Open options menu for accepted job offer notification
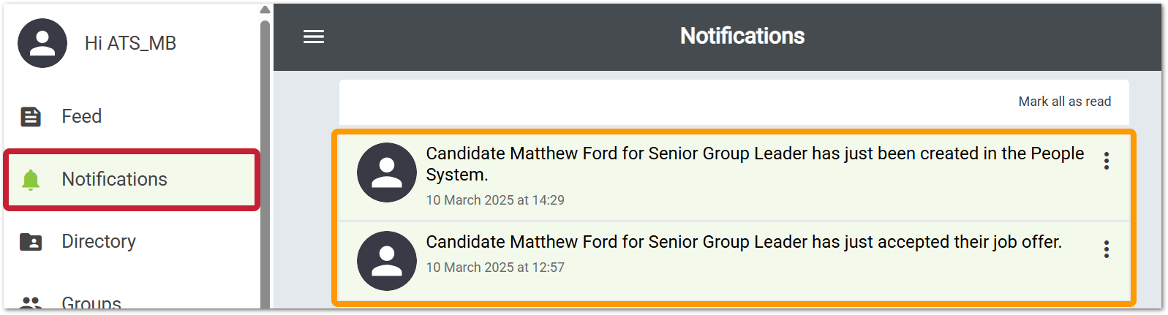The width and height of the screenshot is (1168, 315). [1107, 249]
